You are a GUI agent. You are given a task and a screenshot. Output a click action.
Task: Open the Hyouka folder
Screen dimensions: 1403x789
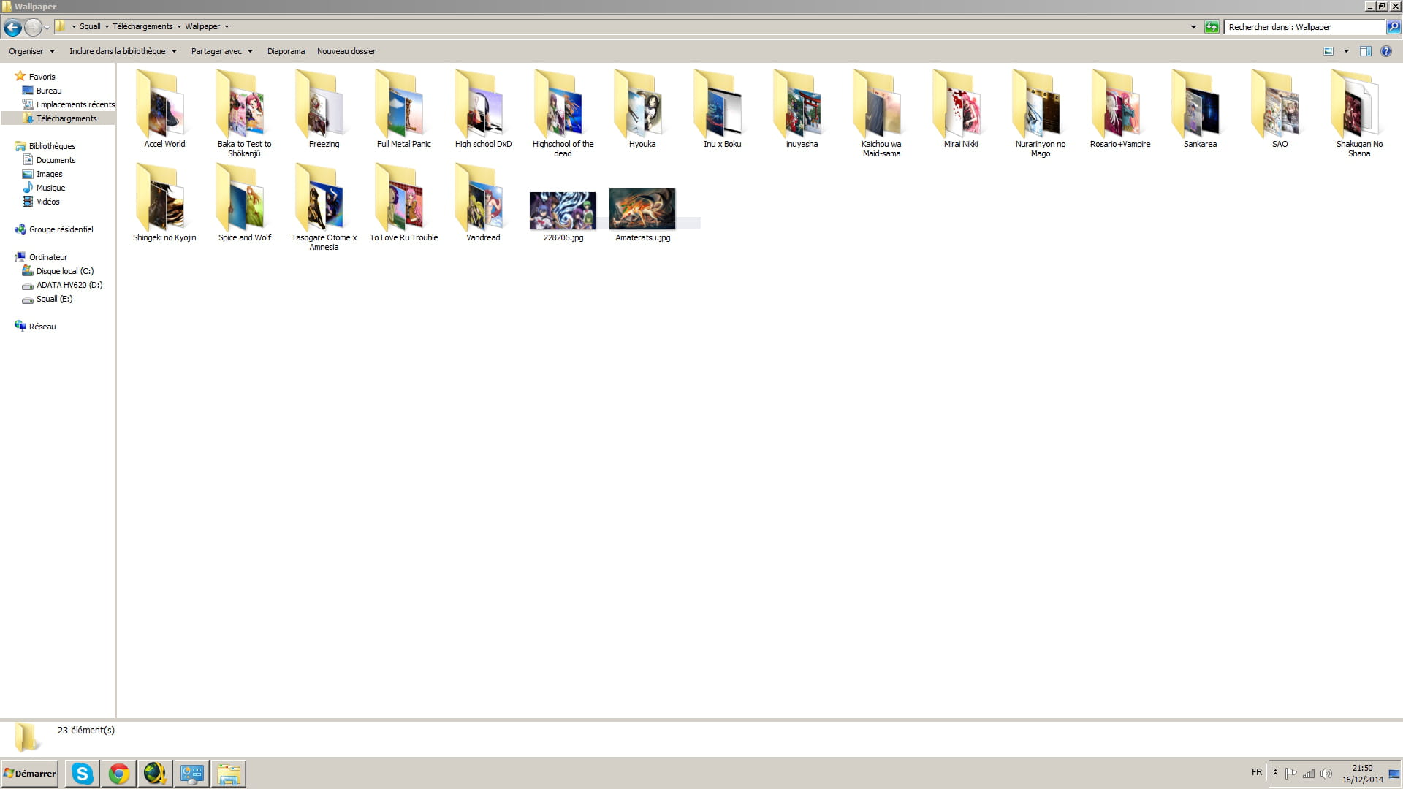[x=642, y=110]
